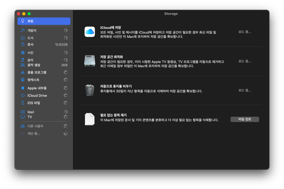The height and width of the screenshot is (189, 284).
Task: Click the Mail envelope icon
Action: pos(23,112)
